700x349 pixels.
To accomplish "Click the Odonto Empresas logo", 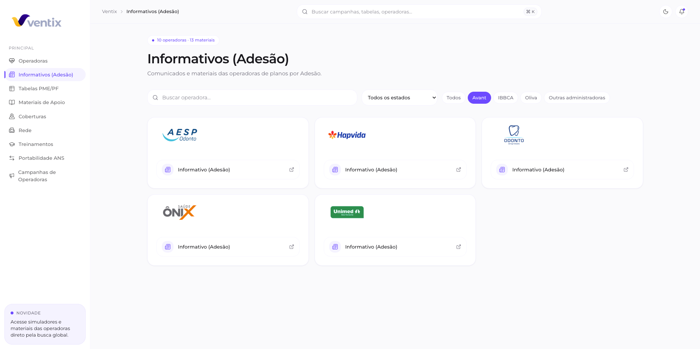I will 514,135.
